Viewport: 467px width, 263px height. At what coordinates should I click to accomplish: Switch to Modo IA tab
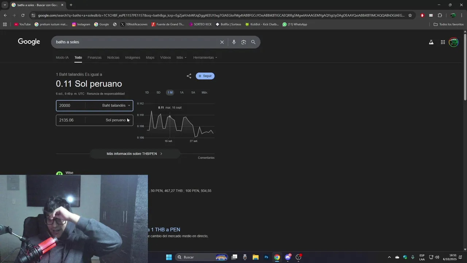tap(62, 57)
